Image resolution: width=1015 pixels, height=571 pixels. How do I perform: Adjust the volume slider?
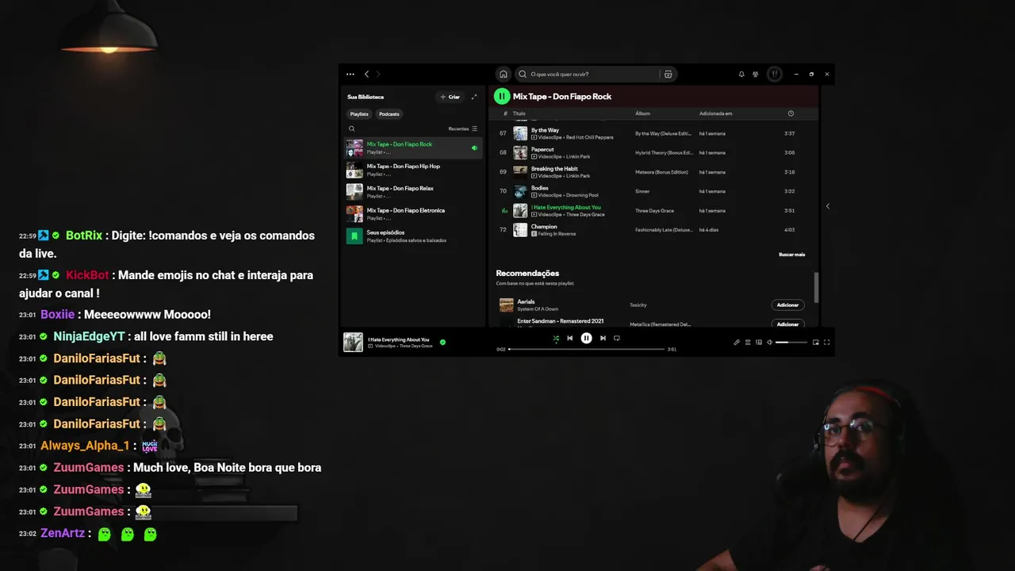(x=791, y=343)
